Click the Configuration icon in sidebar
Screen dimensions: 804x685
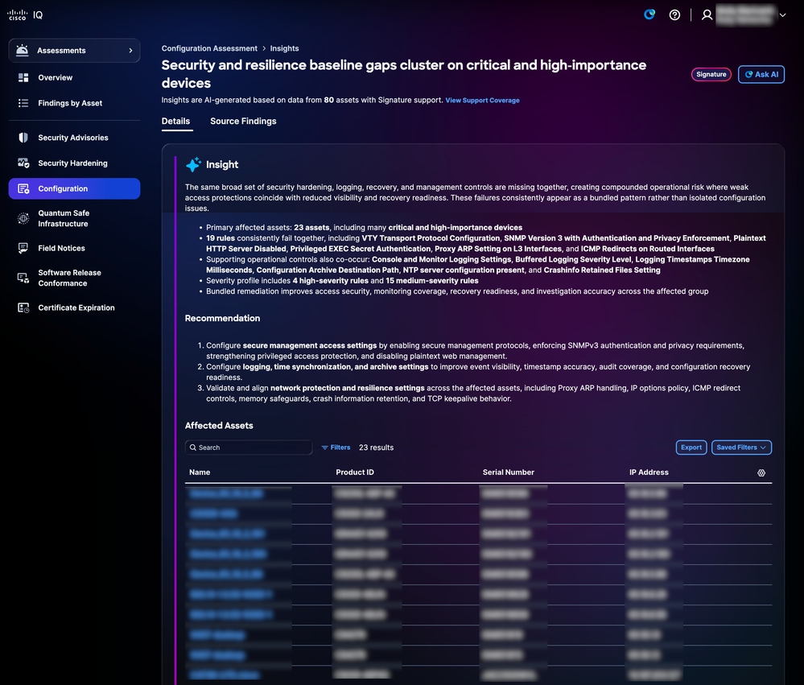[x=23, y=188]
